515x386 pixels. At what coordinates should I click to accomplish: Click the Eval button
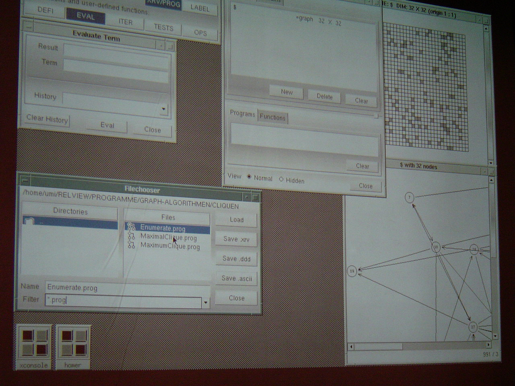click(107, 125)
